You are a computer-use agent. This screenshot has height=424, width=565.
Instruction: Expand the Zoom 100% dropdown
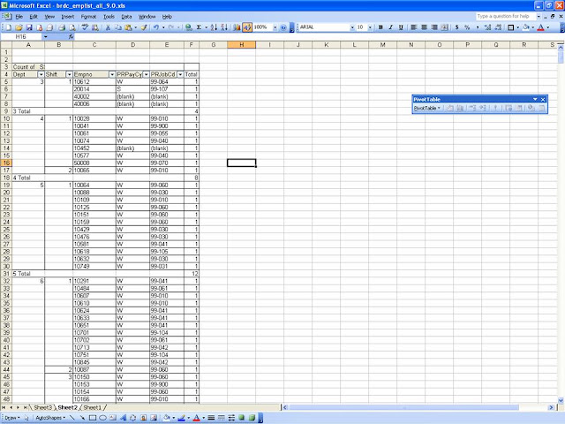point(275,27)
